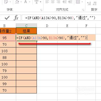This screenshot has width=101, height=101.
Task: Decrease the indent
Action: tap(65, 2)
